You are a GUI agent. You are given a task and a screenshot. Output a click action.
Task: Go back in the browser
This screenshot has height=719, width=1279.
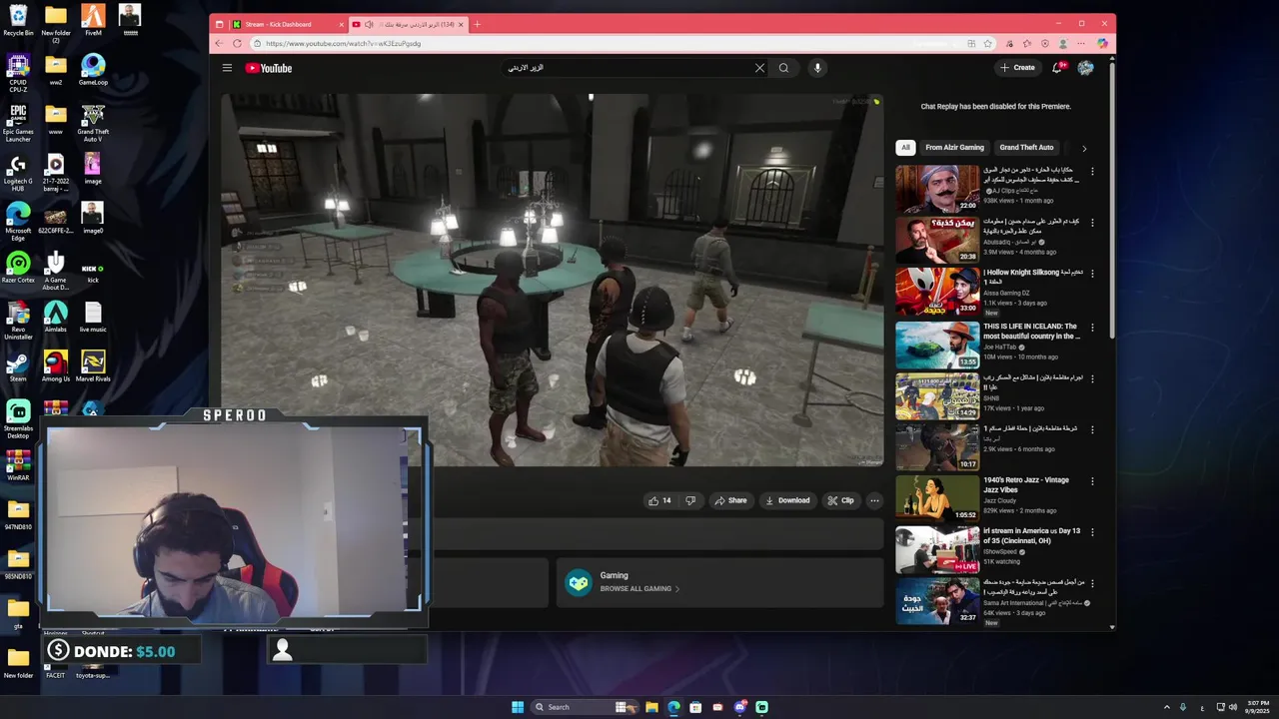pos(220,43)
